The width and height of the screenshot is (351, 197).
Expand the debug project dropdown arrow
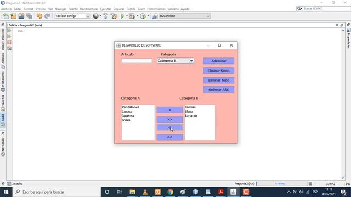pos(137,16)
